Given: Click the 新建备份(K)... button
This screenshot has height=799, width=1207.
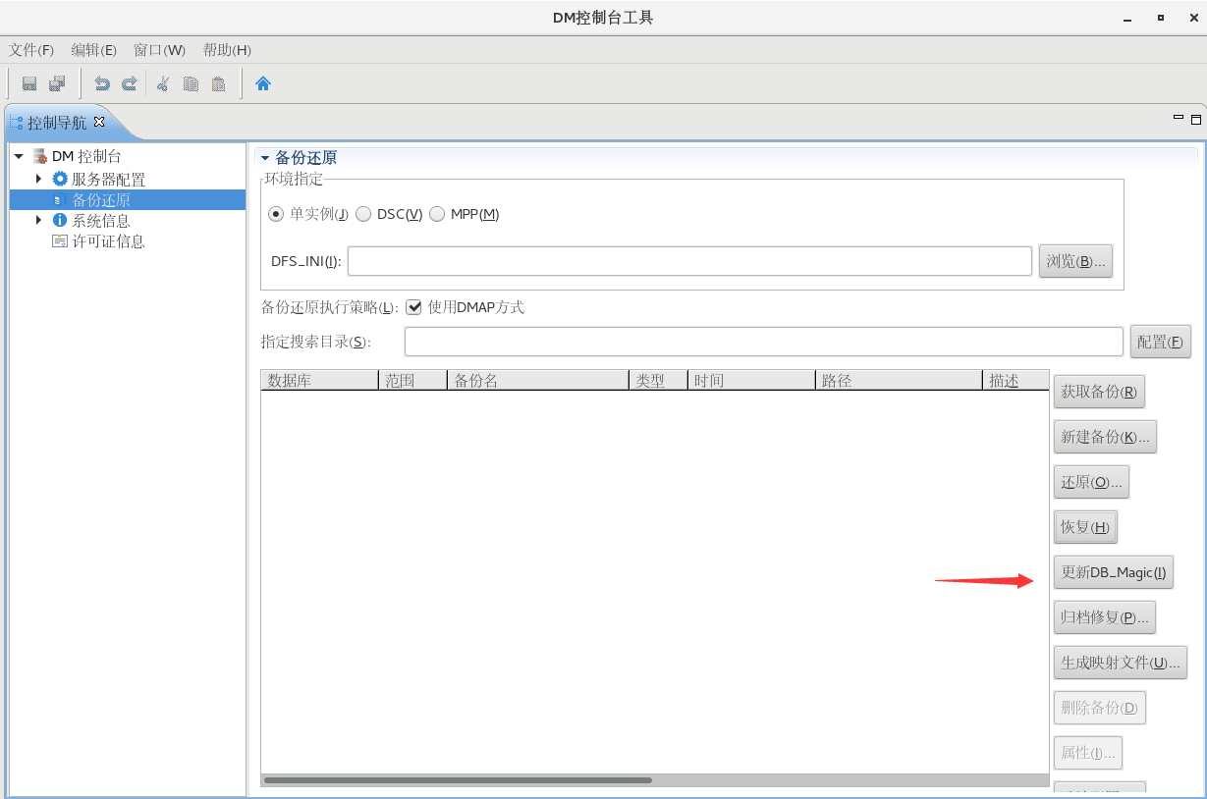Looking at the screenshot, I should click(1105, 437).
